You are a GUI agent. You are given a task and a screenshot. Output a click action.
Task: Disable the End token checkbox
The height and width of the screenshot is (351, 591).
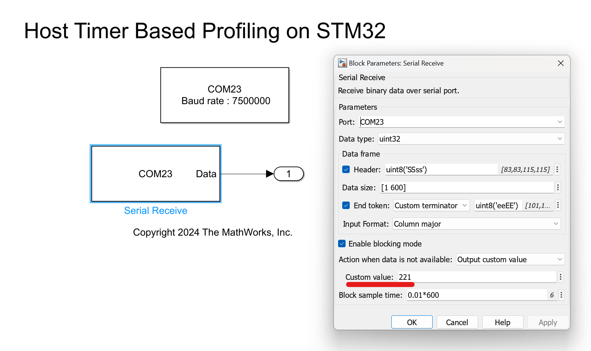[346, 206]
